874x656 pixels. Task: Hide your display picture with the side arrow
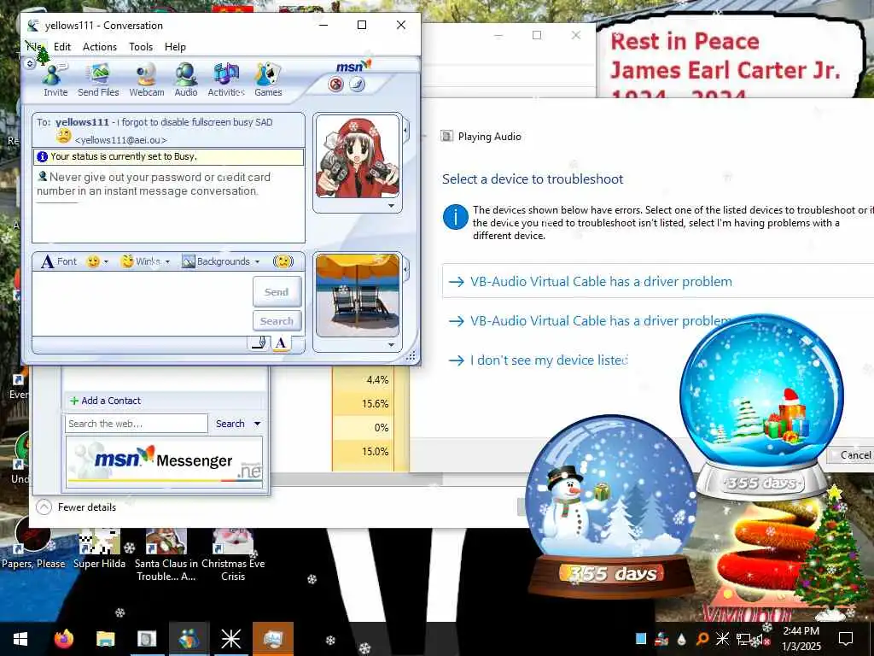(405, 270)
